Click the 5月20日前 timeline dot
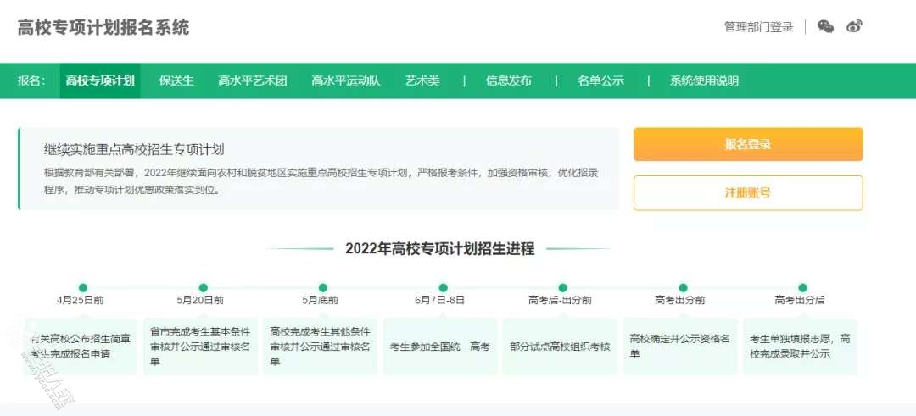The width and height of the screenshot is (916, 416). [x=203, y=287]
